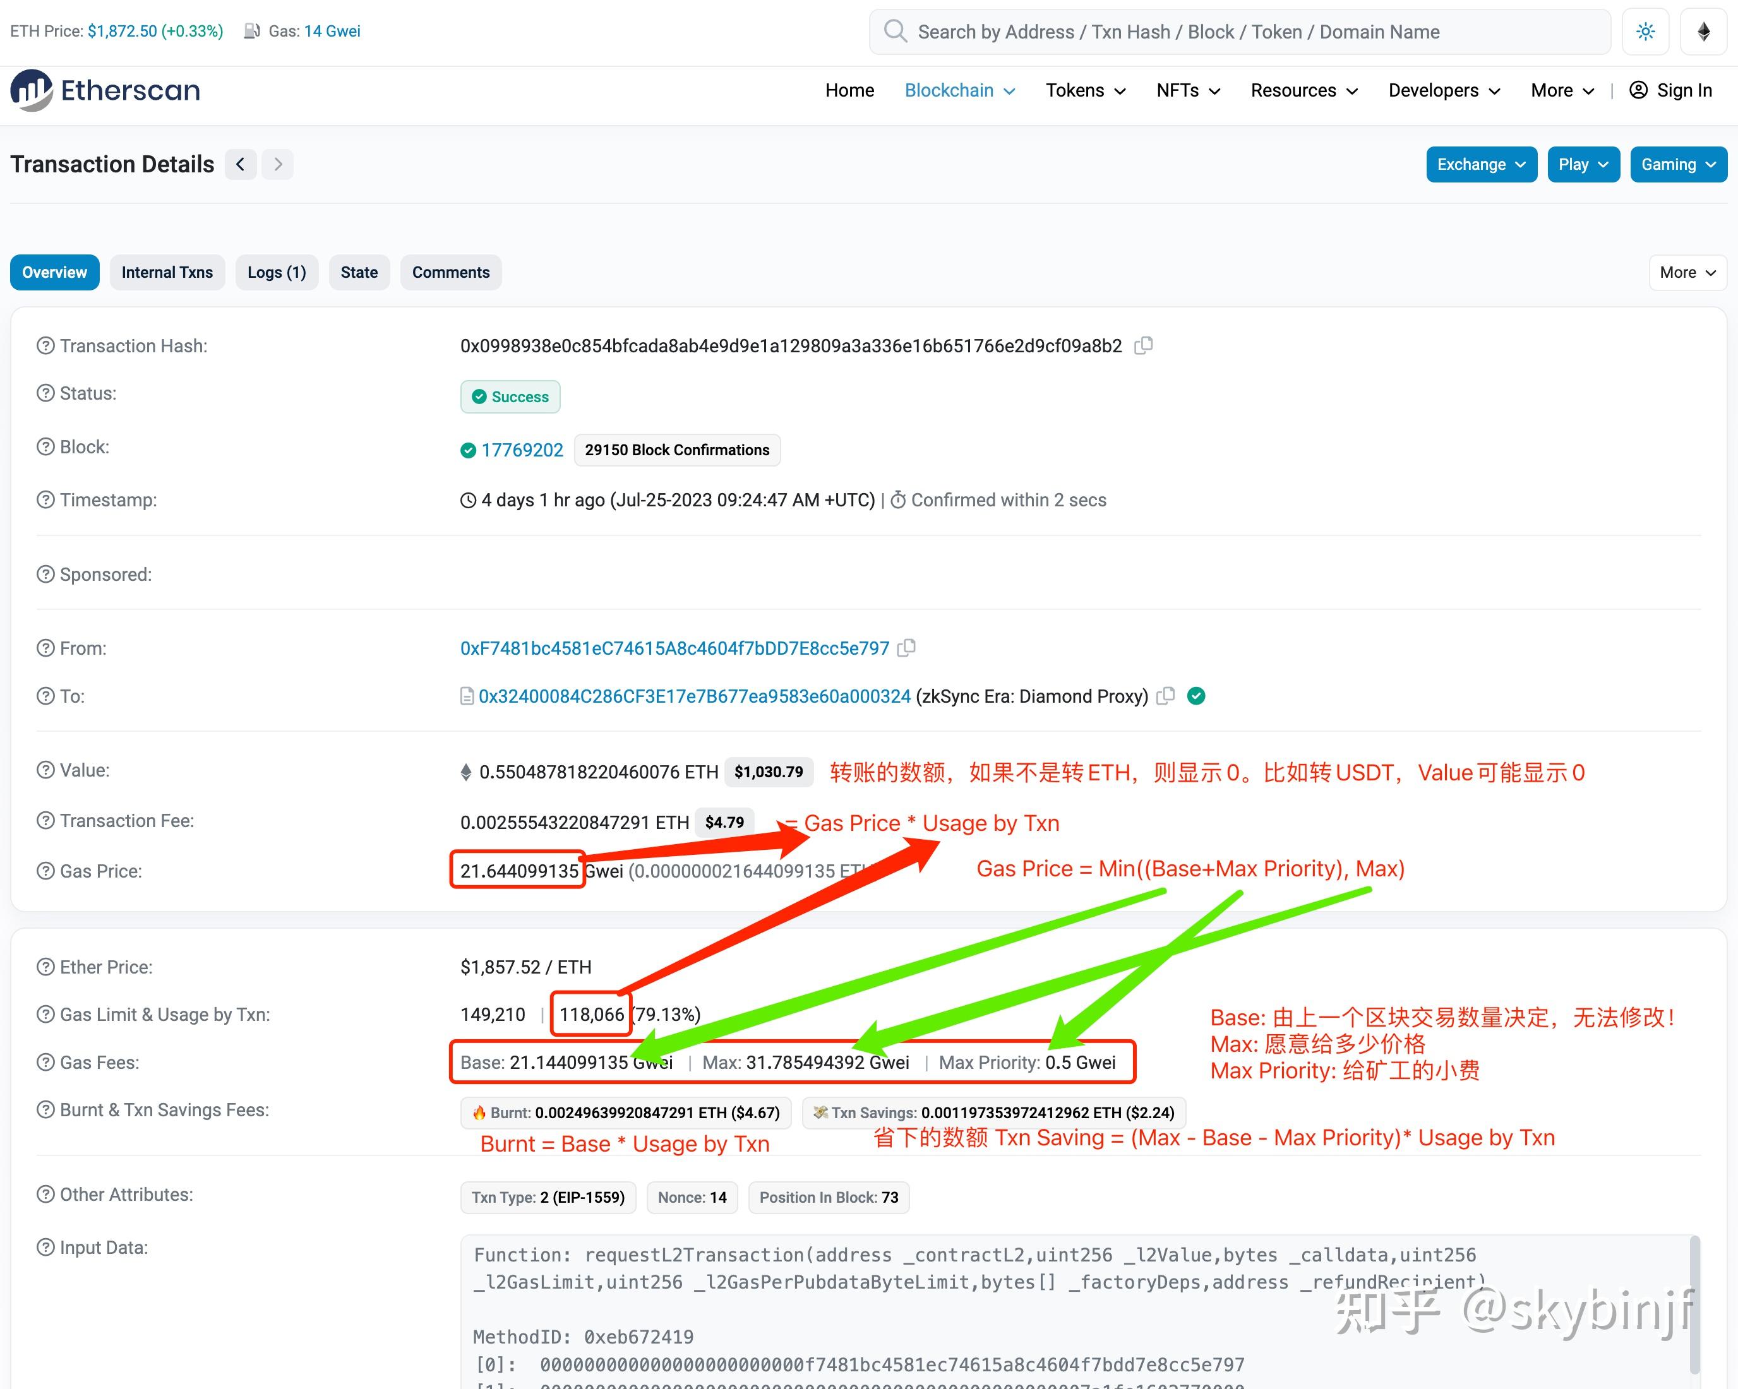Open block 17769202 details
This screenshot has width=1738, height=1389.
click(x=521, y=450)
